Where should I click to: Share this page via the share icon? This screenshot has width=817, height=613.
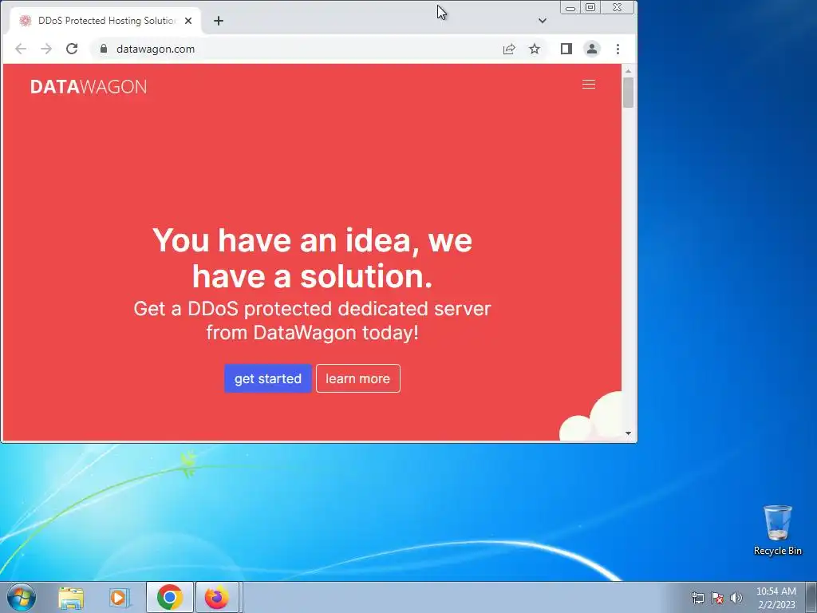tap(509, 49)
